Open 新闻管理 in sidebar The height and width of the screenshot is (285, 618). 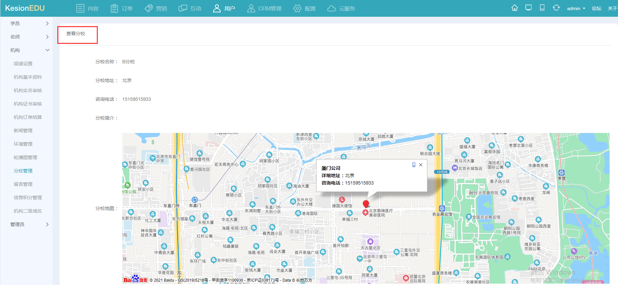click(x=23, y=131)
